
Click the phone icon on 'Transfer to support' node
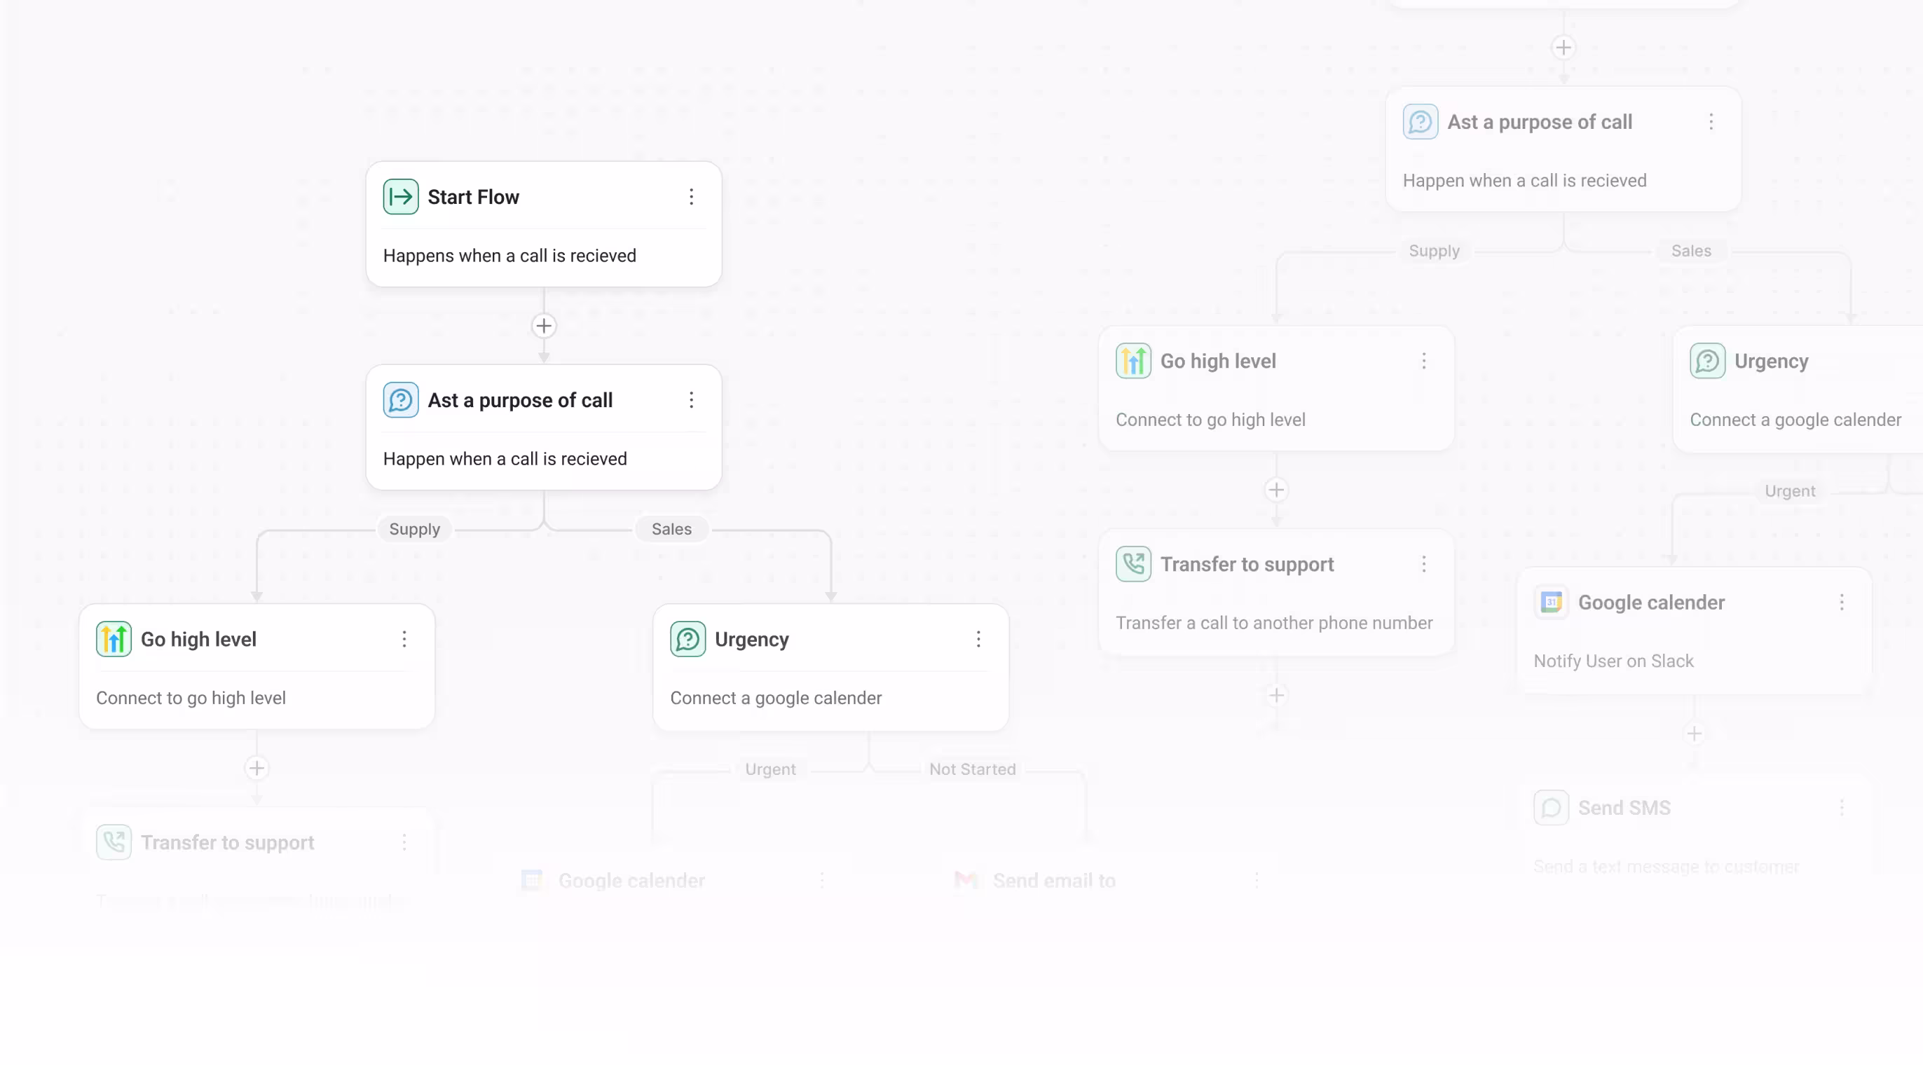pyautogui.click(x=1133, y=564)
